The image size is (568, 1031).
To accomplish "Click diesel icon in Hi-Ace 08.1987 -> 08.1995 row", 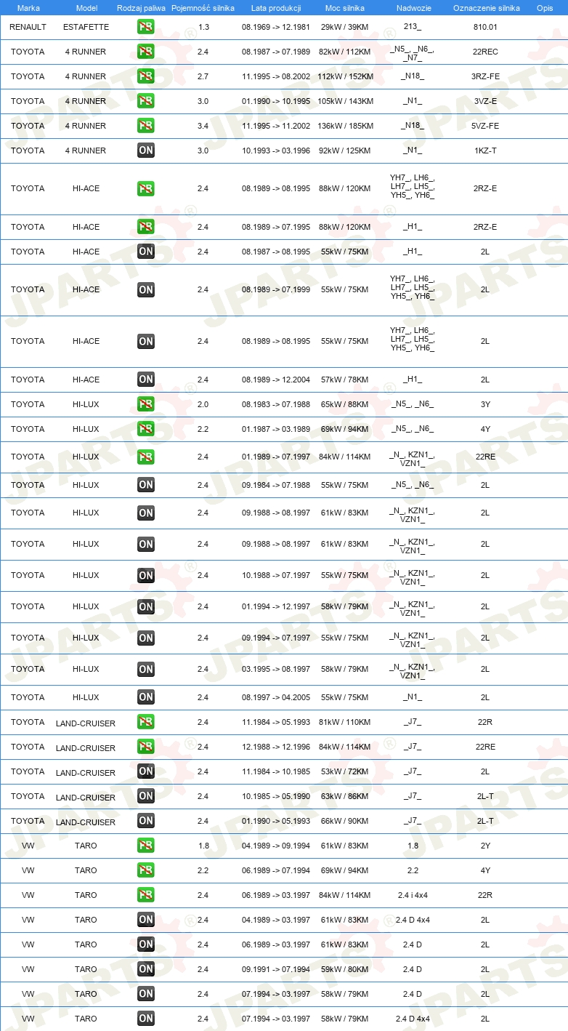I will (x=146, y=252).
